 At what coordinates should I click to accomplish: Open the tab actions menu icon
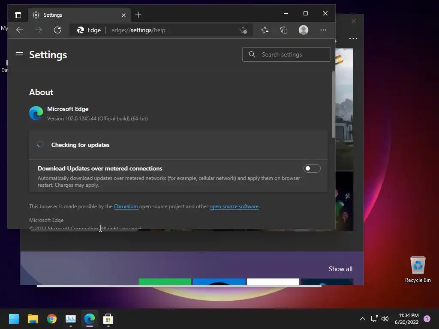click(18, 15)
